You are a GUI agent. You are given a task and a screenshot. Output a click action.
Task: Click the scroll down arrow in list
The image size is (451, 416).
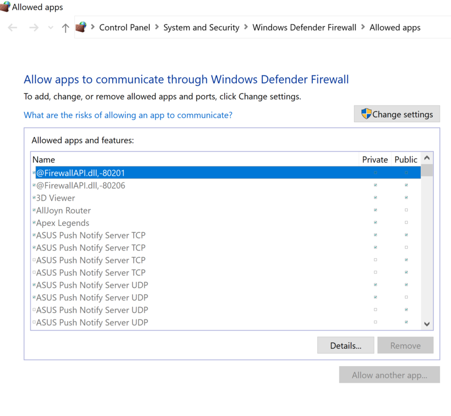(x=427, y=324)
